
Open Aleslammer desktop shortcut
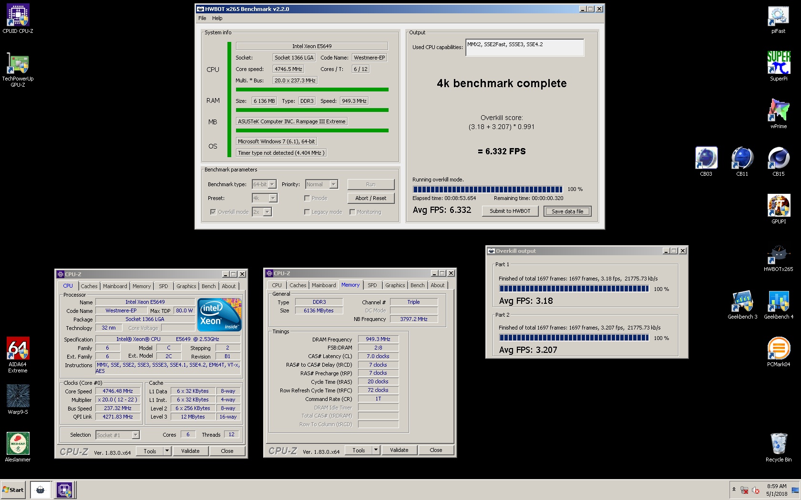(18, 447)
